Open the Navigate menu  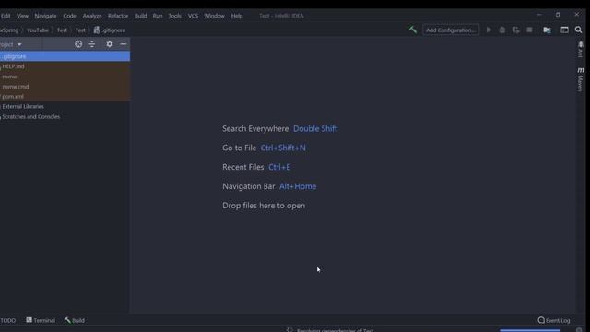pyautogui.click(x=45, y=16)
